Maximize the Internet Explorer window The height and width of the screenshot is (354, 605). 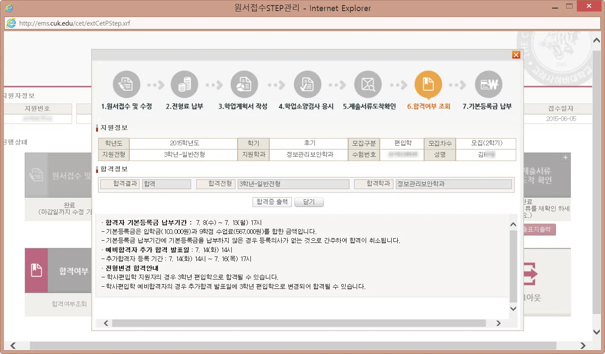click(x=569, y=6)
